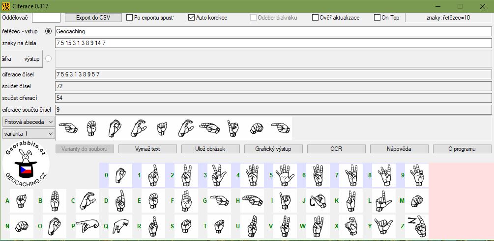This screenshot has height=241, width=494.
Task: Click the hand sign for digit 5
Action: [x=285, y=175]
